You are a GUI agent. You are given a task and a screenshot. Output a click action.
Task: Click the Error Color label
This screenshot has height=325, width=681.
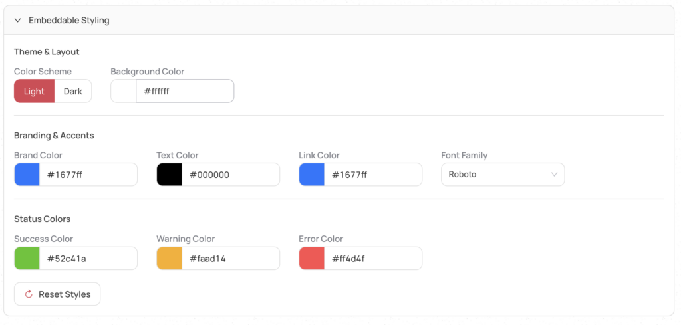(x=321, y=239)
